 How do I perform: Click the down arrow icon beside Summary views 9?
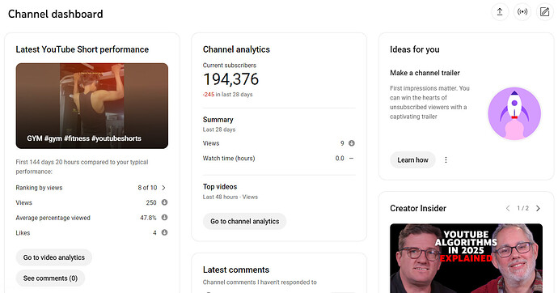352,143
